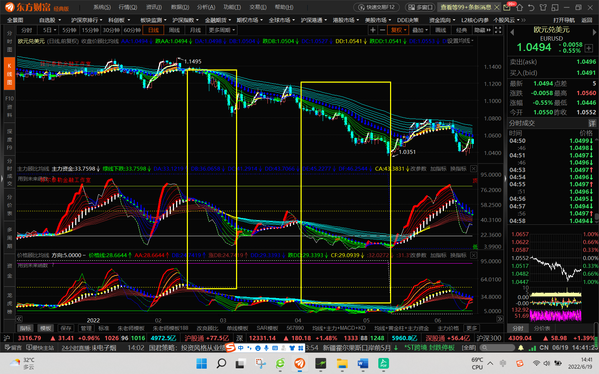The width and height of the screenshot is (599, 374).
Task: Switch sidebar to K线图 view
Action: pyautogui.click(x=10, y=74)
